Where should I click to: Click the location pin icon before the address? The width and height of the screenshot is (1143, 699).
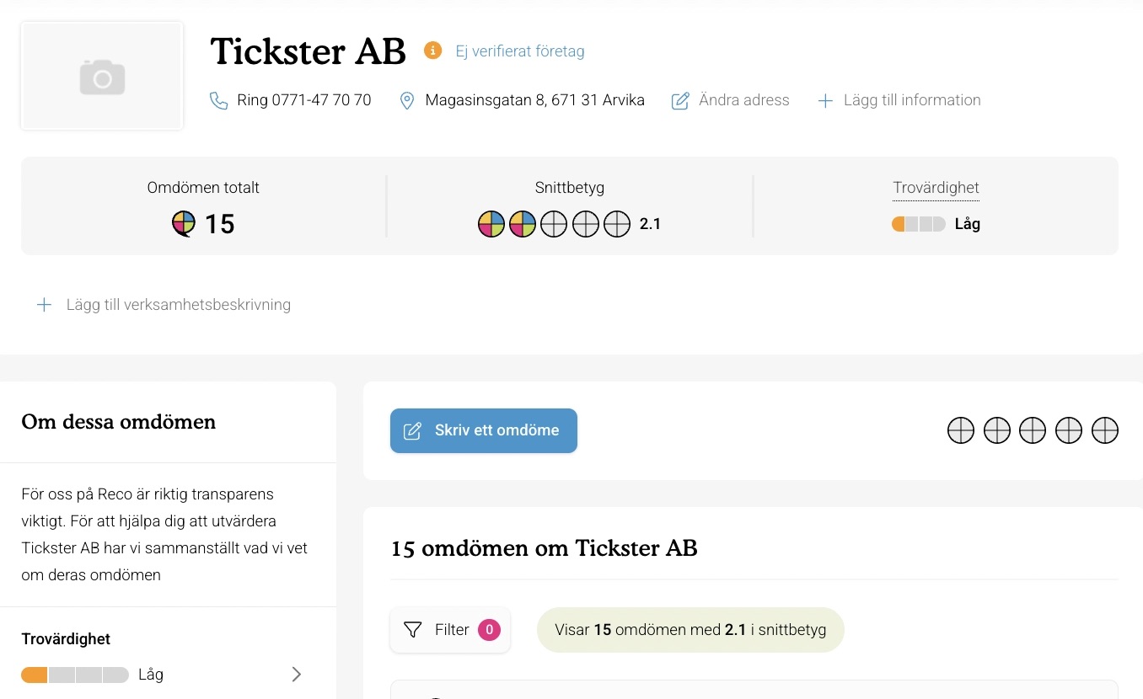(x=406, y=99)
